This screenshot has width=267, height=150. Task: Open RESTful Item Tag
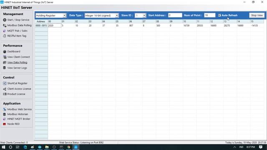17,36
